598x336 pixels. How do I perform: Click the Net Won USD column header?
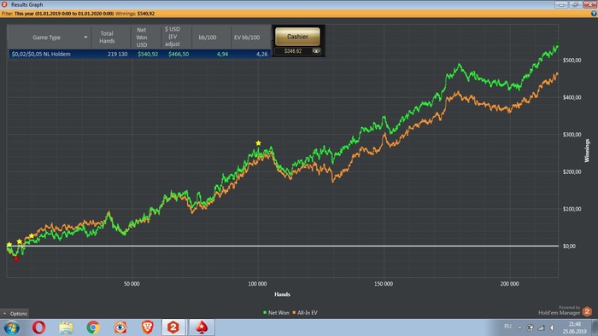(142, 38)
